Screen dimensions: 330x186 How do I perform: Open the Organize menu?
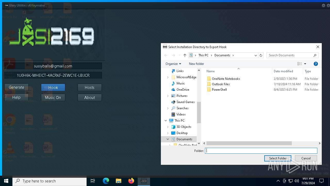[x=173, y=64]
